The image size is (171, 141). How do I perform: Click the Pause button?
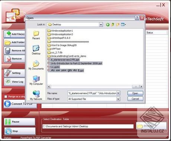[x=20, y=122]
